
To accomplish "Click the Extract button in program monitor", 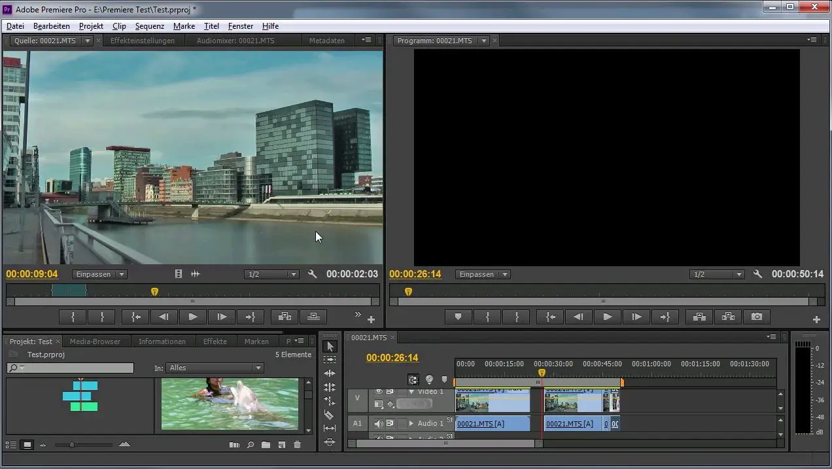I will click(728, 317).
